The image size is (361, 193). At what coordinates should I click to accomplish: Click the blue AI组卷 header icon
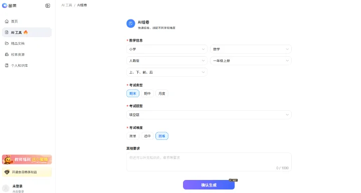(130, 24)
